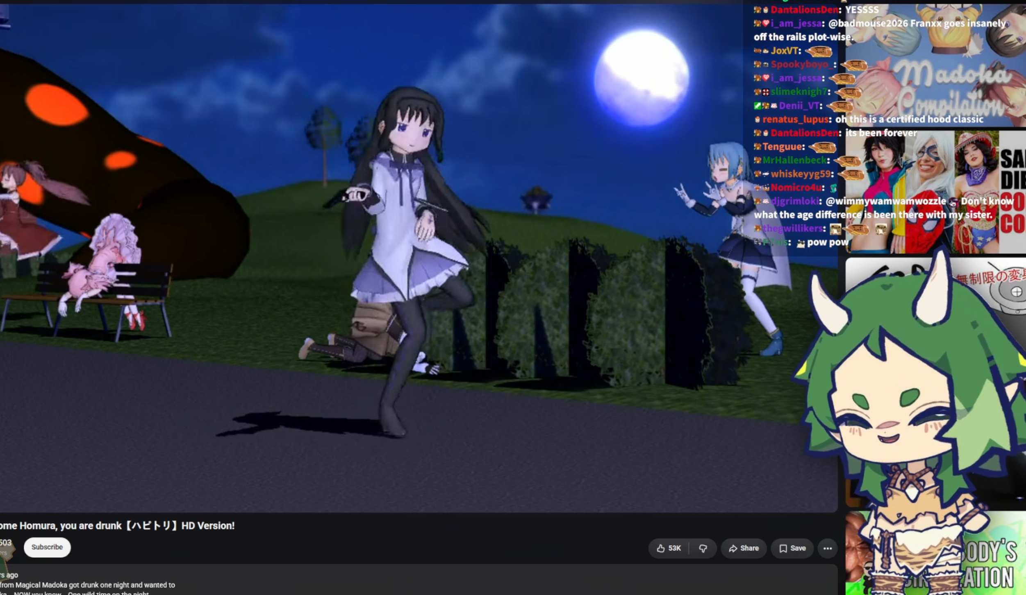
Task: Click the 'certified hood classic' chat message
Action: click(x=909, y=120)
